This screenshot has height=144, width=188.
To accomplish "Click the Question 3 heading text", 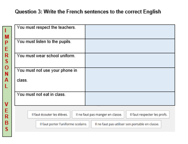I will point(88,12).
